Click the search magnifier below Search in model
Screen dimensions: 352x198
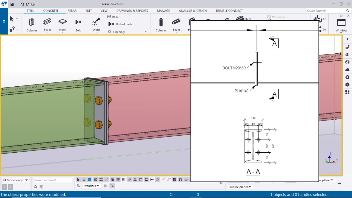[x=35, y=187]
